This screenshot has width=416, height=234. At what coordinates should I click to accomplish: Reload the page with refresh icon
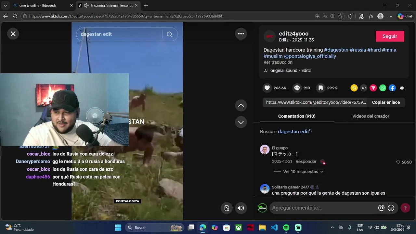pos(15,16)
